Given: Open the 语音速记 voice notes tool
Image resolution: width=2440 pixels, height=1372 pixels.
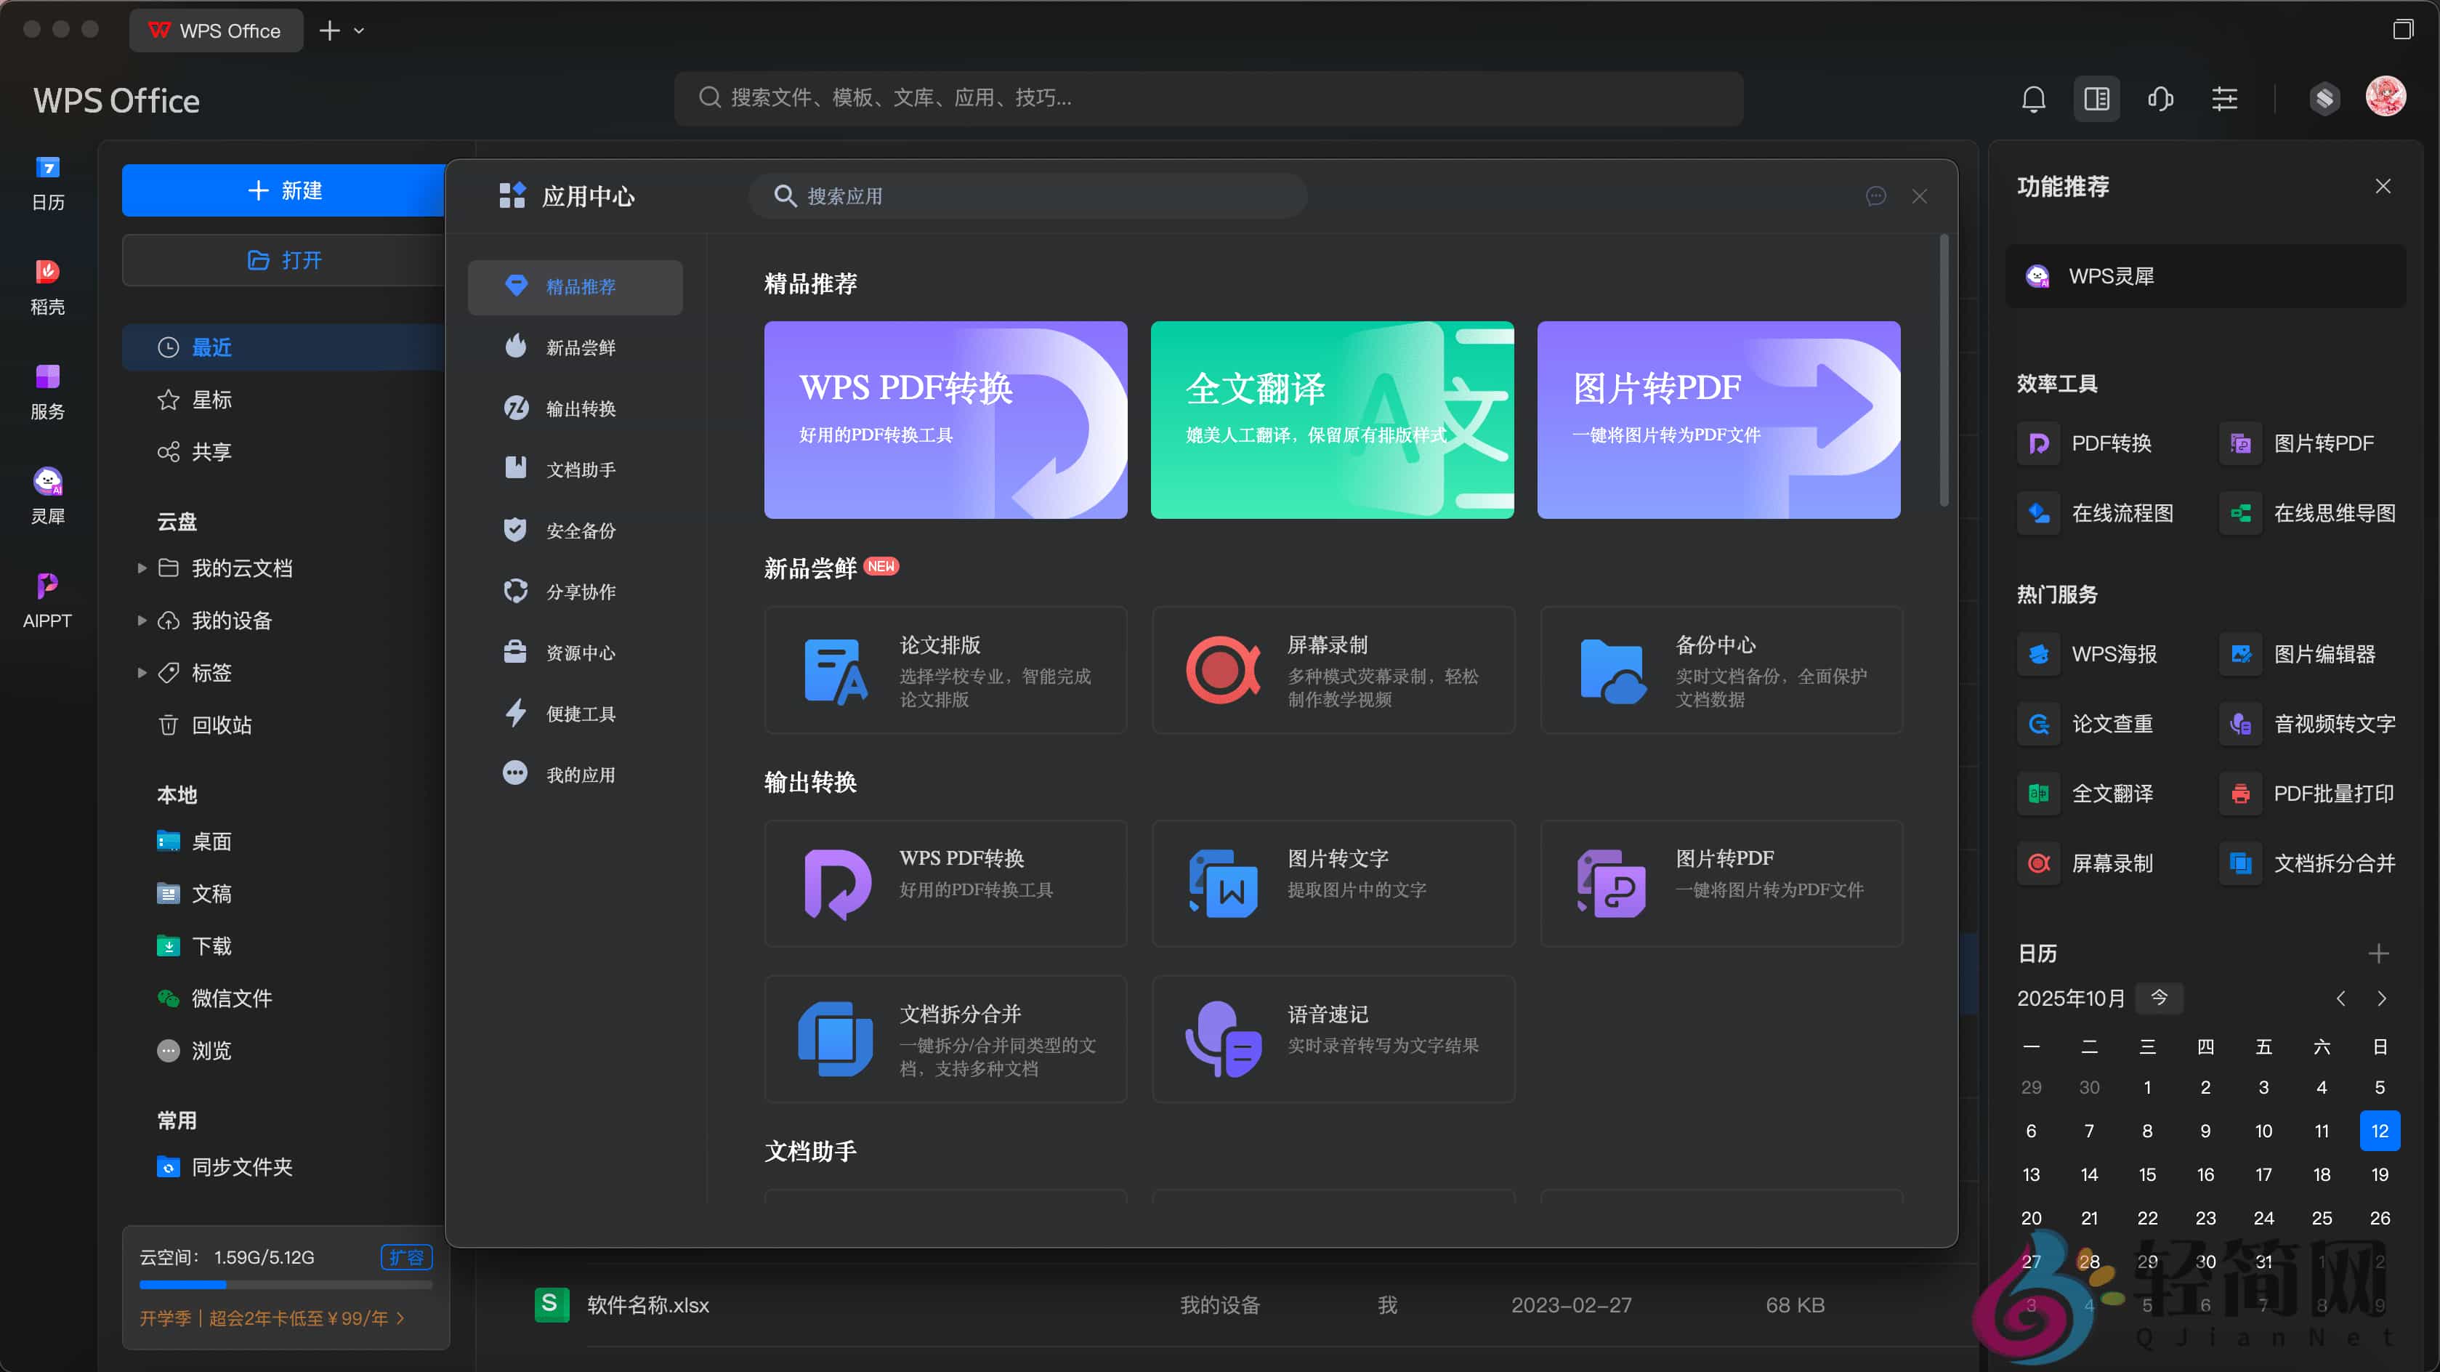Looking at the screenshot, I should point(1332,1038).
